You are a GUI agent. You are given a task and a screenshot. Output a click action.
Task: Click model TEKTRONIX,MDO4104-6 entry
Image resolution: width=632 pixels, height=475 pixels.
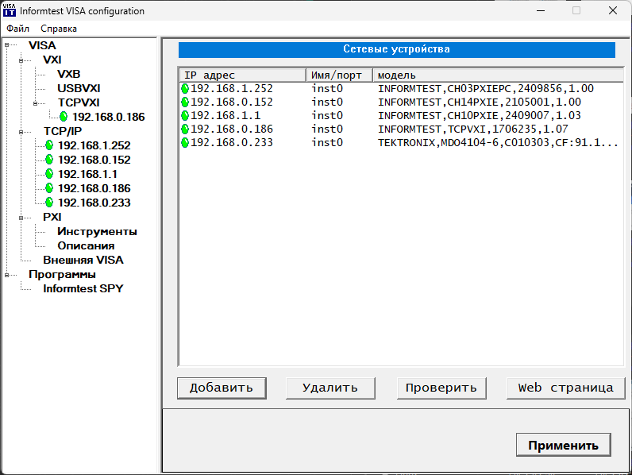(x=498, y=143)
